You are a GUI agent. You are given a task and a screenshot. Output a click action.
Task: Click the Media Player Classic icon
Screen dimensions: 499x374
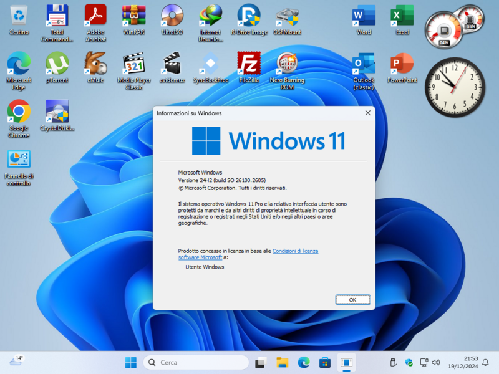point(133,71)
